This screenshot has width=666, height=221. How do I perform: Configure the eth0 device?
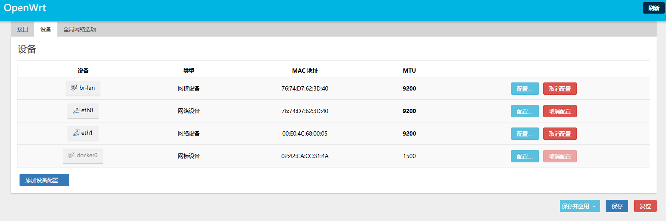point(525,111)
